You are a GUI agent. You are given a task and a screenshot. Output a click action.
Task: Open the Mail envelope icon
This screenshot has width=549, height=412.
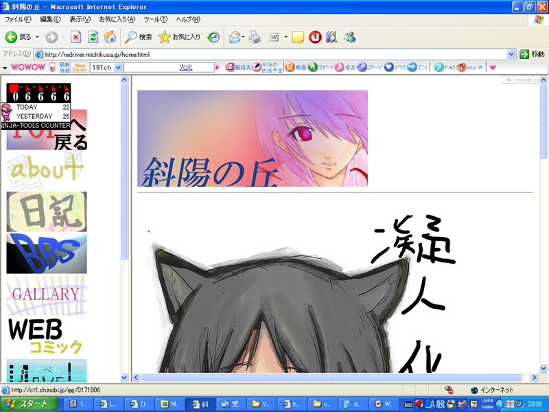pyautogui.click(x=235, y=37)
